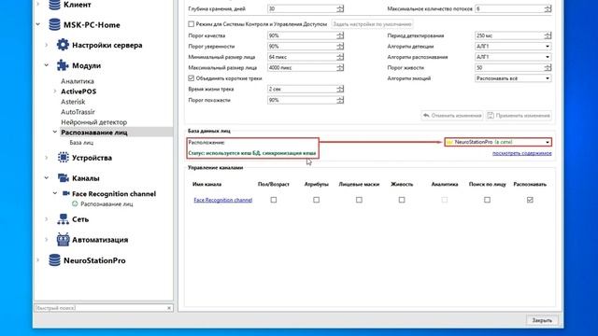Open Алгоритм детекции dropdown
598x336 pixels.
[x=513, y=46]
